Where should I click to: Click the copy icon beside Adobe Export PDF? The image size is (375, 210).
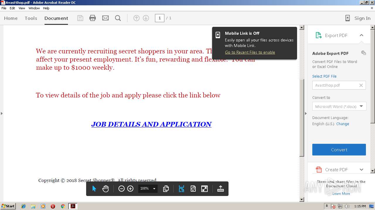[x=364, y=53]
